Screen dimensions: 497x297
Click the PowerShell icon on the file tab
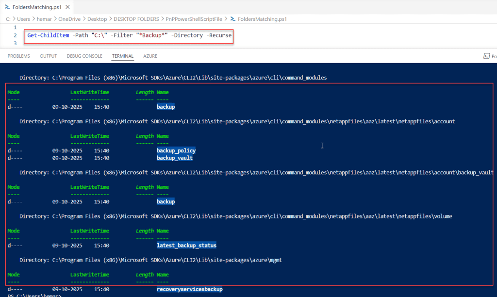pos(7,7)
